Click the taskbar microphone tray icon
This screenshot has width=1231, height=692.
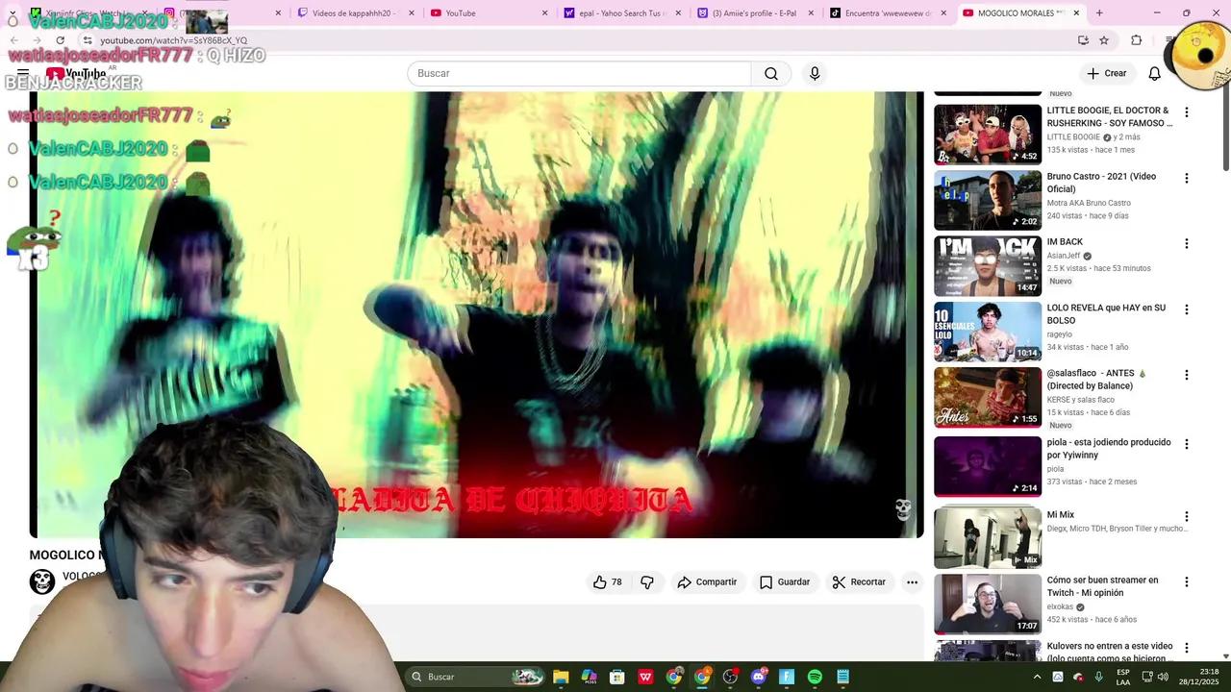click(1098, 677)
